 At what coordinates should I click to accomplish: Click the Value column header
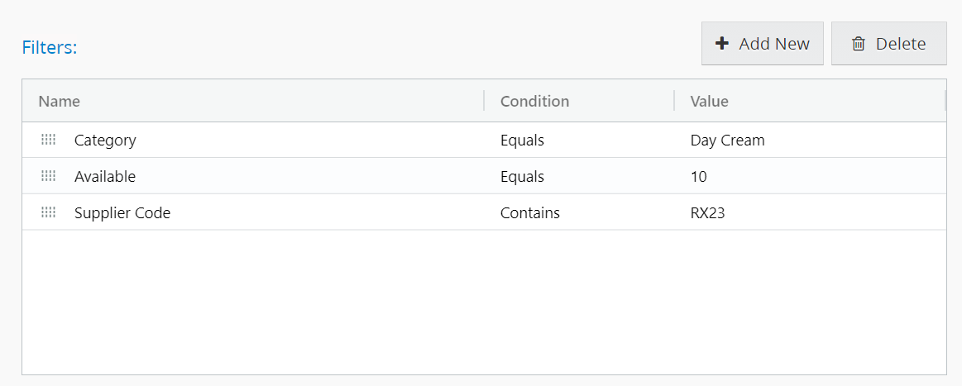click(x=709, y=101)
